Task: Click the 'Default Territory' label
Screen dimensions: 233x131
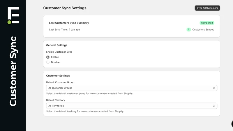Action: coord(56,100)
